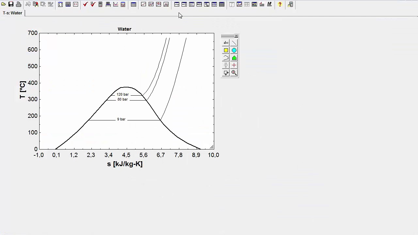Select the line drawing tool in the palette
Viewport: 418px width, 235px height.
234,43
